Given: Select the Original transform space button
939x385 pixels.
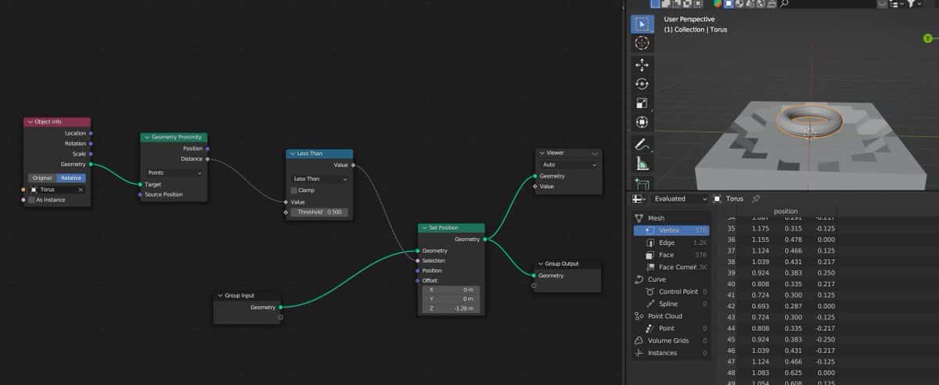Looking at the screenshot, I should point(42,178).
